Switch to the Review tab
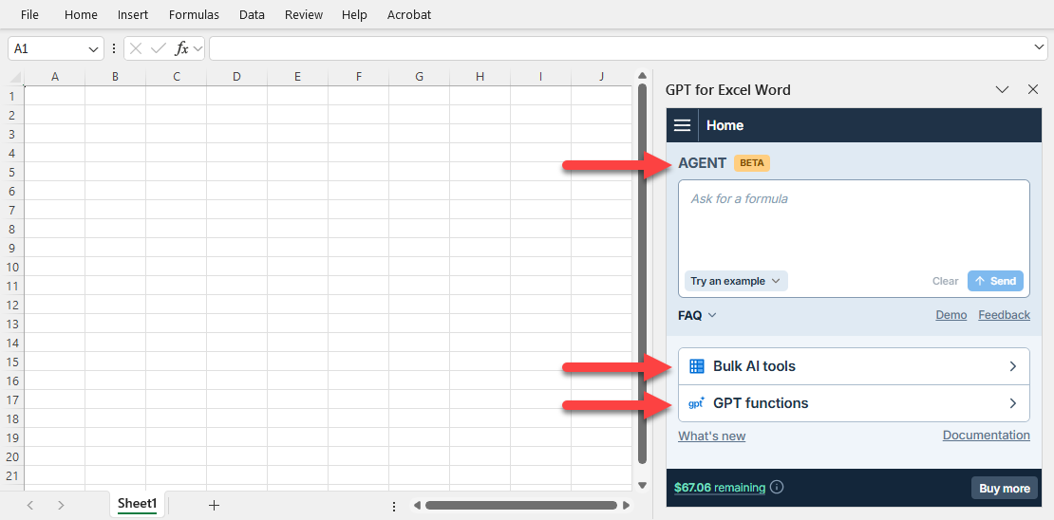The width and height of the screenshot is (1054, 520). pos(304,14)
